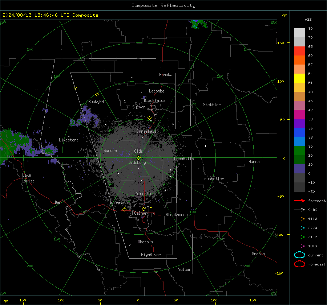Click the cyan 'current' ellipse icon

coord(299,255)
